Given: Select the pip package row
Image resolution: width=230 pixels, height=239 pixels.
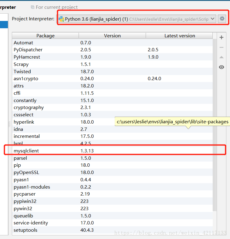Looking at the screenshot, I should tap(112, 165).
